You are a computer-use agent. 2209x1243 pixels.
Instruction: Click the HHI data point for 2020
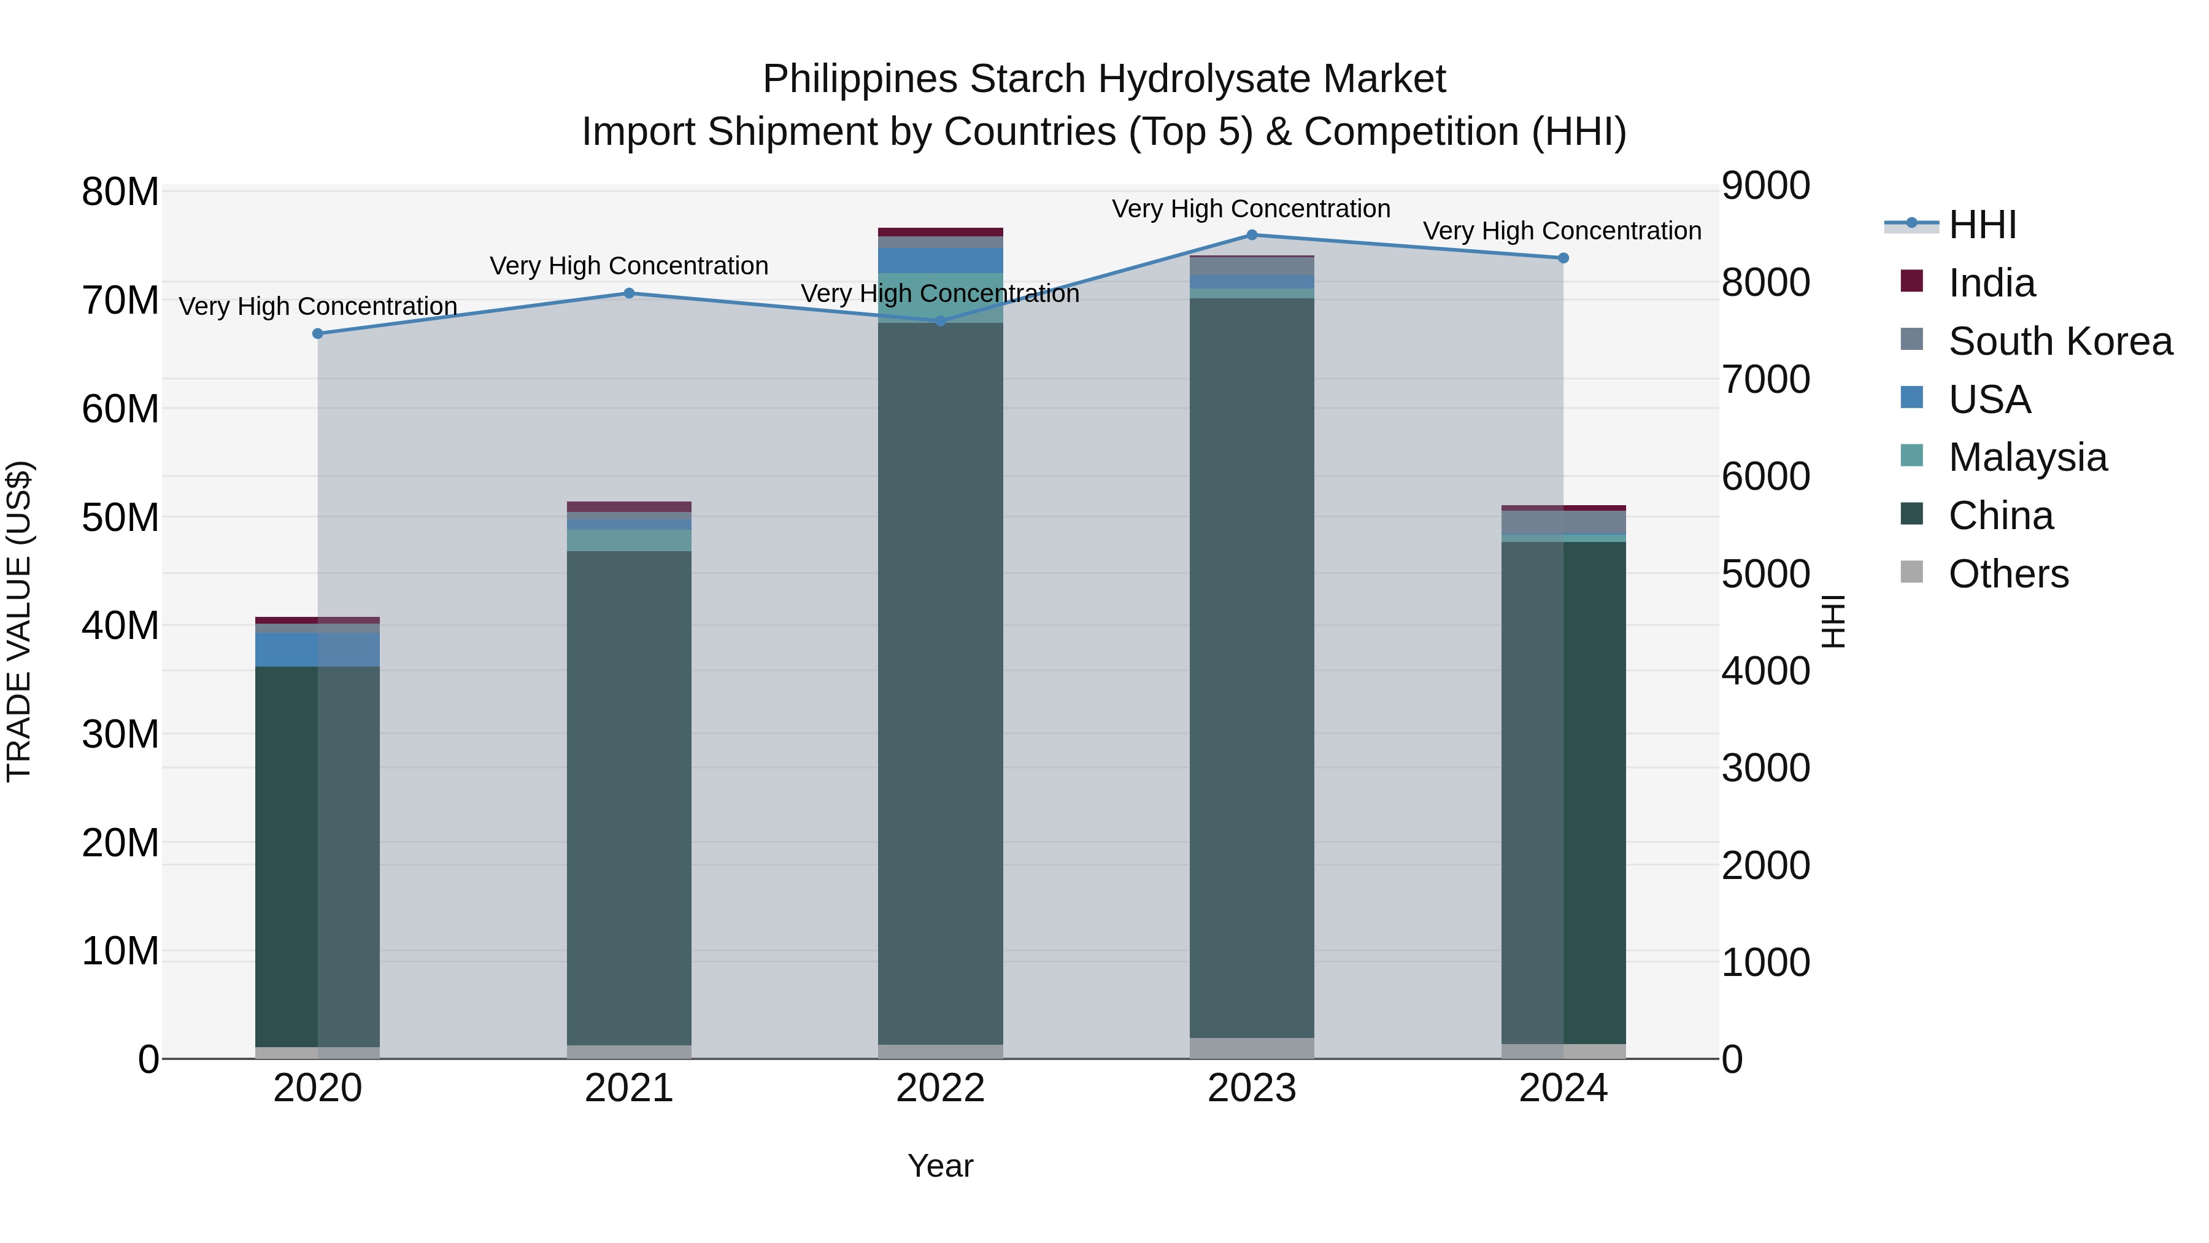click(317, 334)
